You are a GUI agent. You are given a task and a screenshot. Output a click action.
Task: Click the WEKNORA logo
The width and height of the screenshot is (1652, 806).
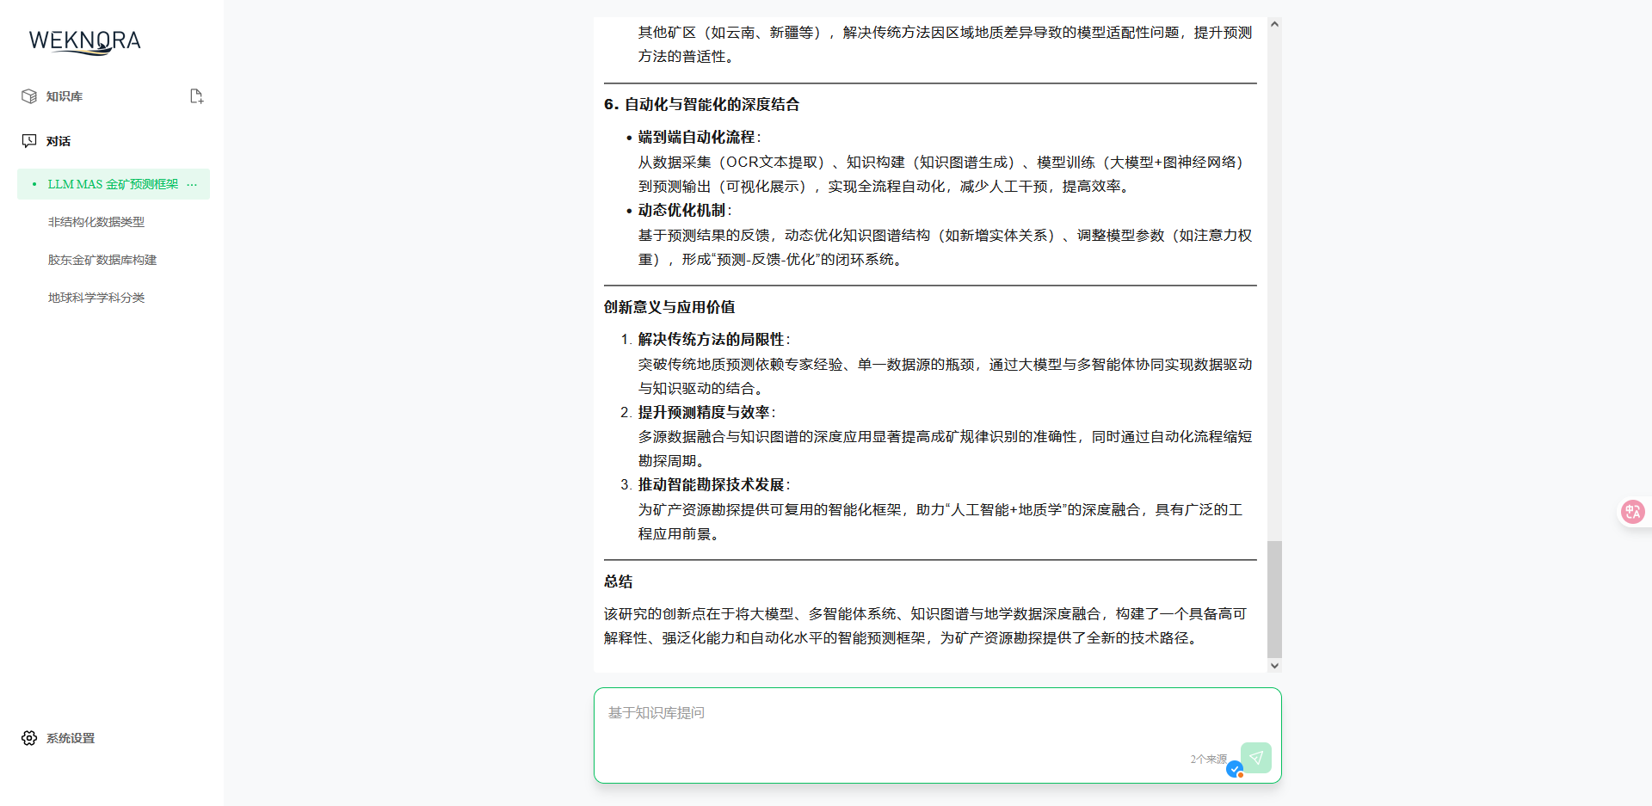coord(85,42)
